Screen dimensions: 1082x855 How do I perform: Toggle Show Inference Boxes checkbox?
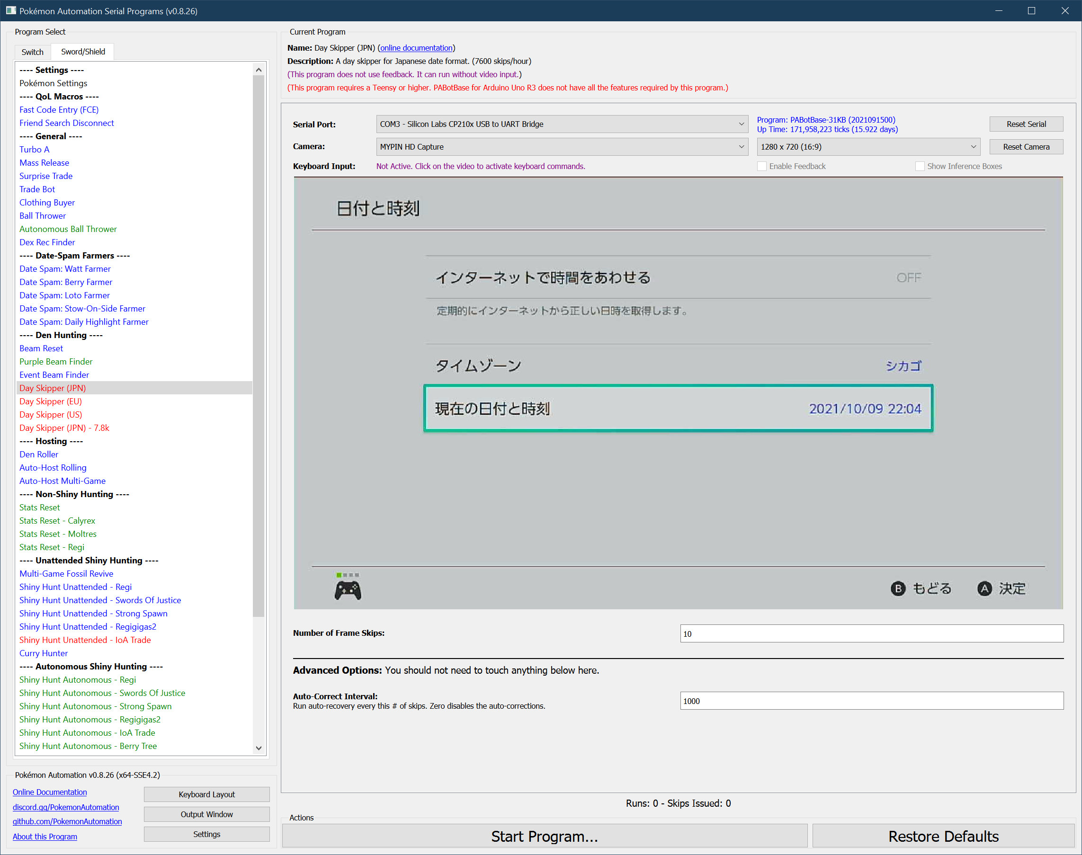click(919, 166)
